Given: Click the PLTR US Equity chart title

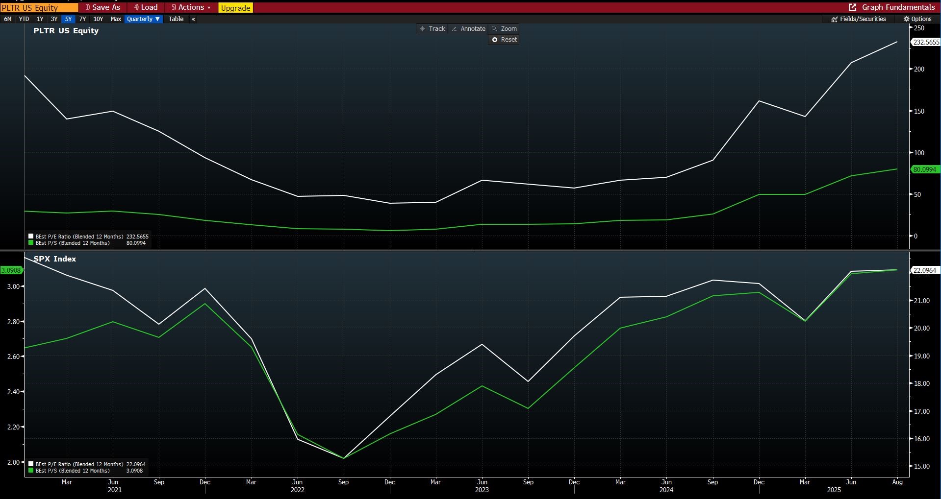Looking at the screenshot, I should [x=66, y=31].
